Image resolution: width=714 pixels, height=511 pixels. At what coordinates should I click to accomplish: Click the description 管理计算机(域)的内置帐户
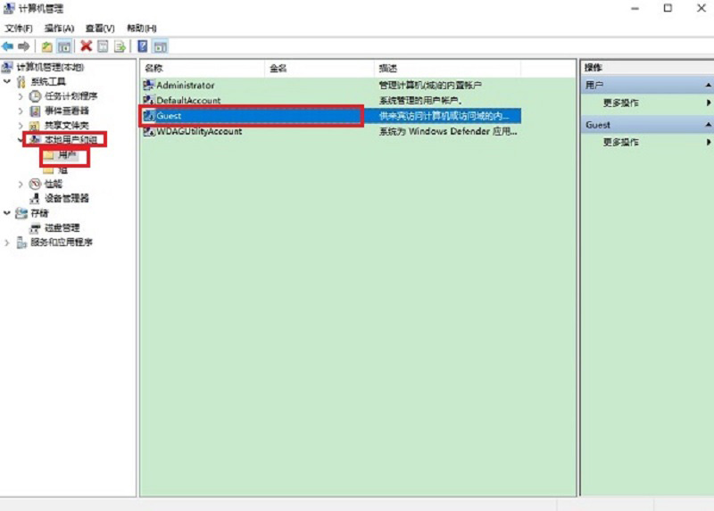430,85
